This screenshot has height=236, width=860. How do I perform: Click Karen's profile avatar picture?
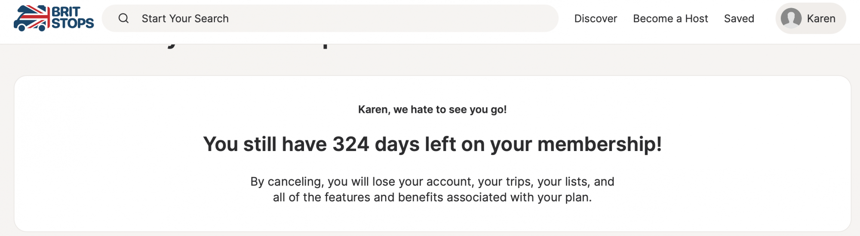pyautogui.click(x=791, y=18)
